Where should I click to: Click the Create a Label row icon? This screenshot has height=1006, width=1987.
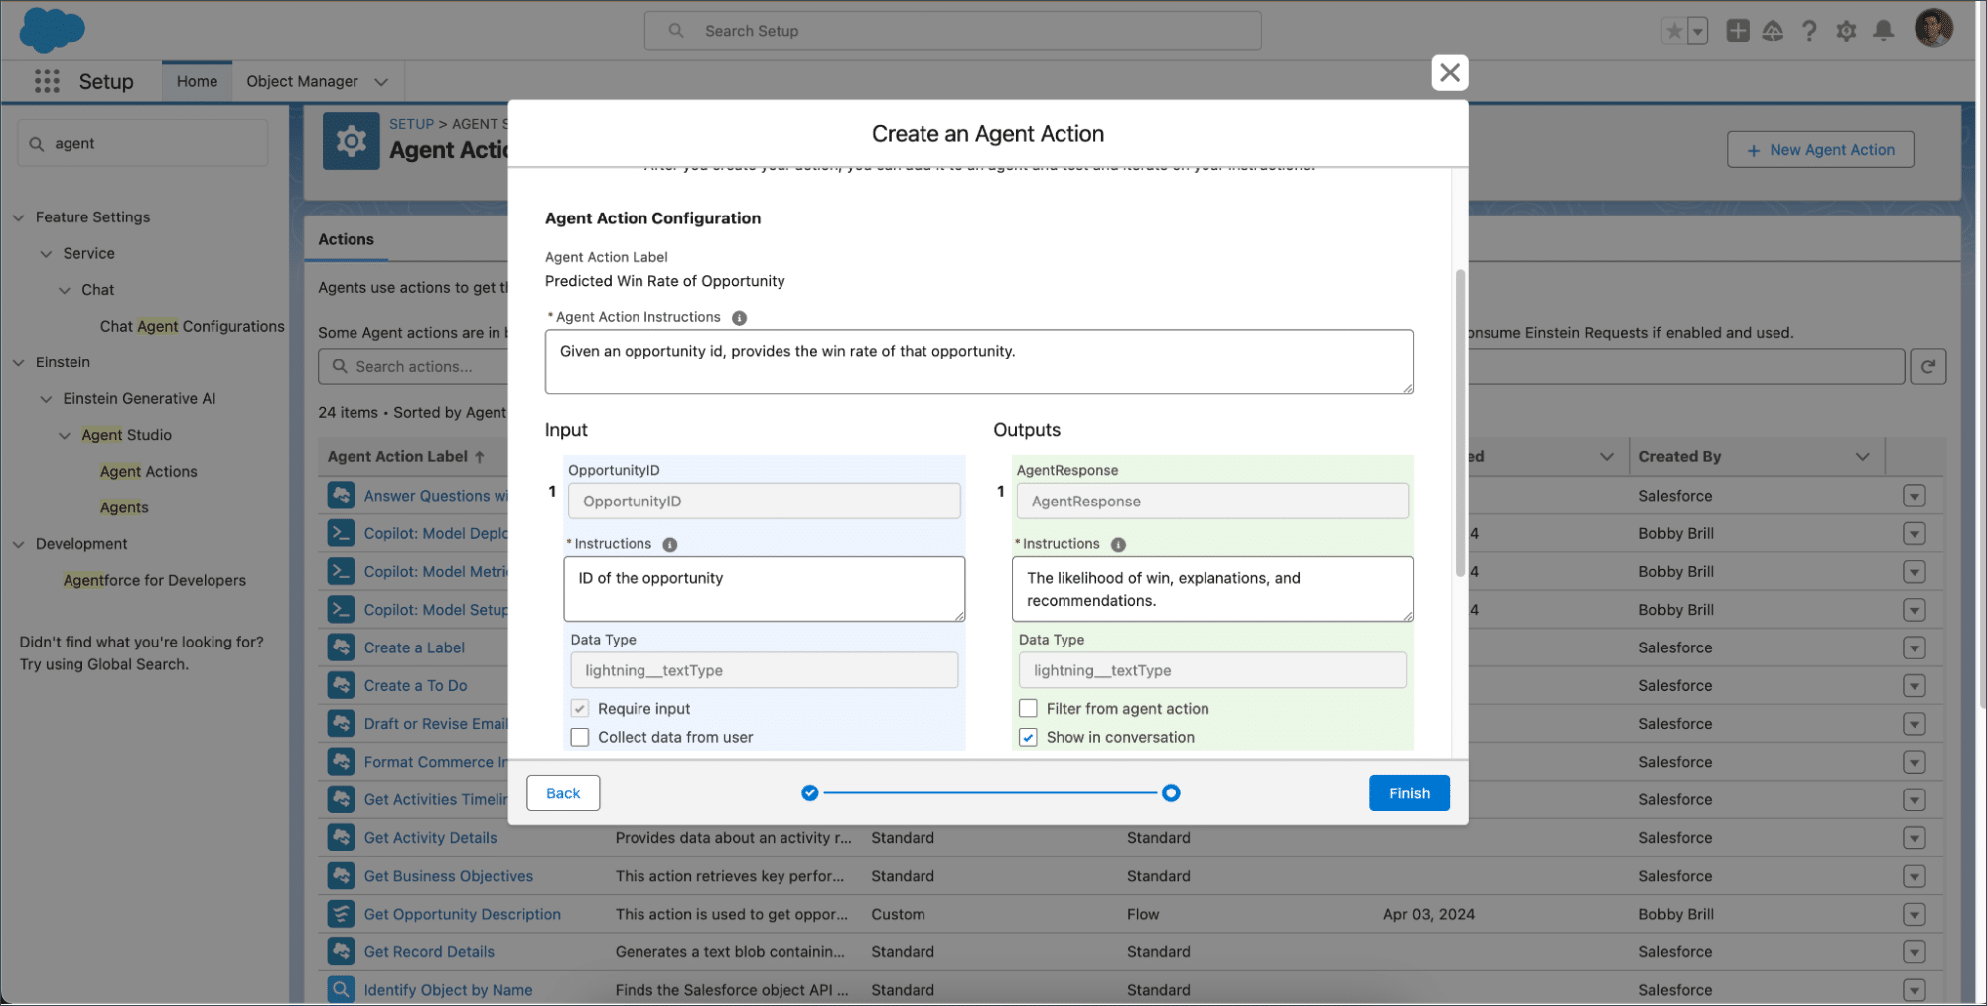pos(341,647)
